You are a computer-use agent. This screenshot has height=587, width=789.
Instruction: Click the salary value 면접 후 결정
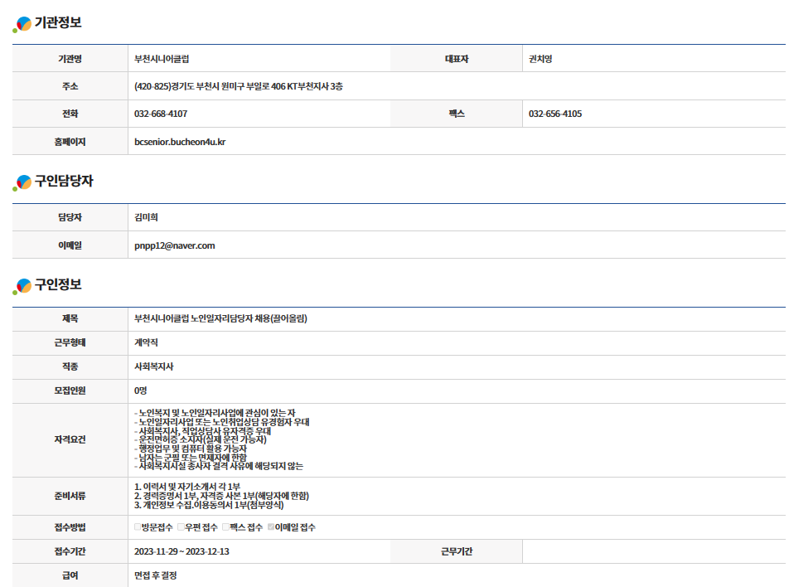click(155, 575)
